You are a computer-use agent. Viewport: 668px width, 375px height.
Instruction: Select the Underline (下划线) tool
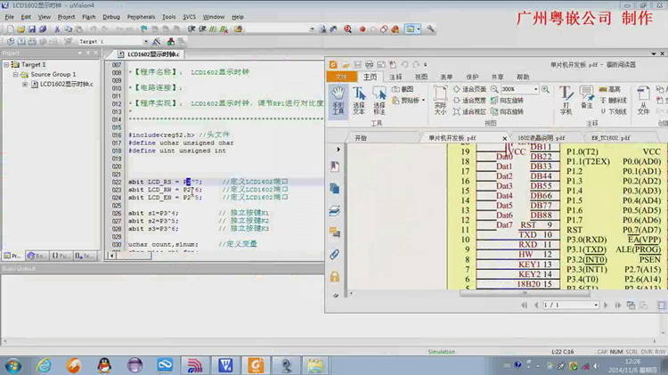pos(613,111)
